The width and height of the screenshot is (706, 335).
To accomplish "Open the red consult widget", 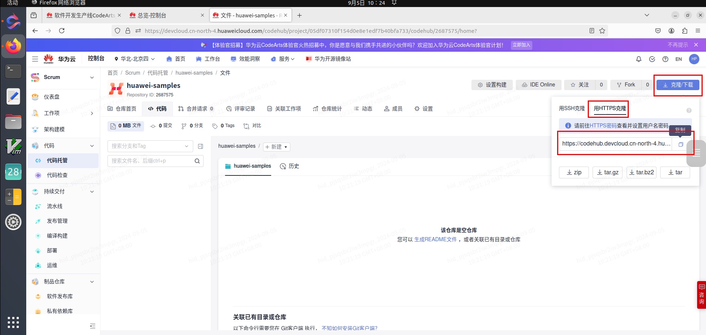I will (701, 295).
